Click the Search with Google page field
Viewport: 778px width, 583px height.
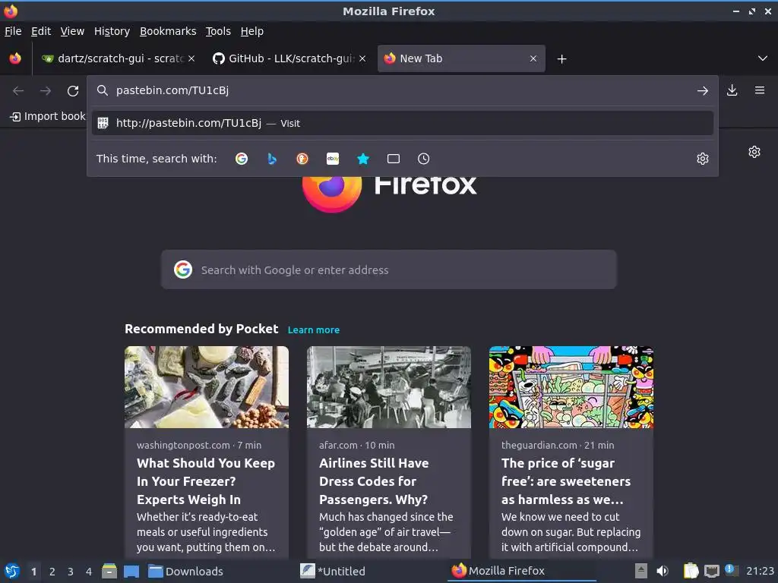388,269
